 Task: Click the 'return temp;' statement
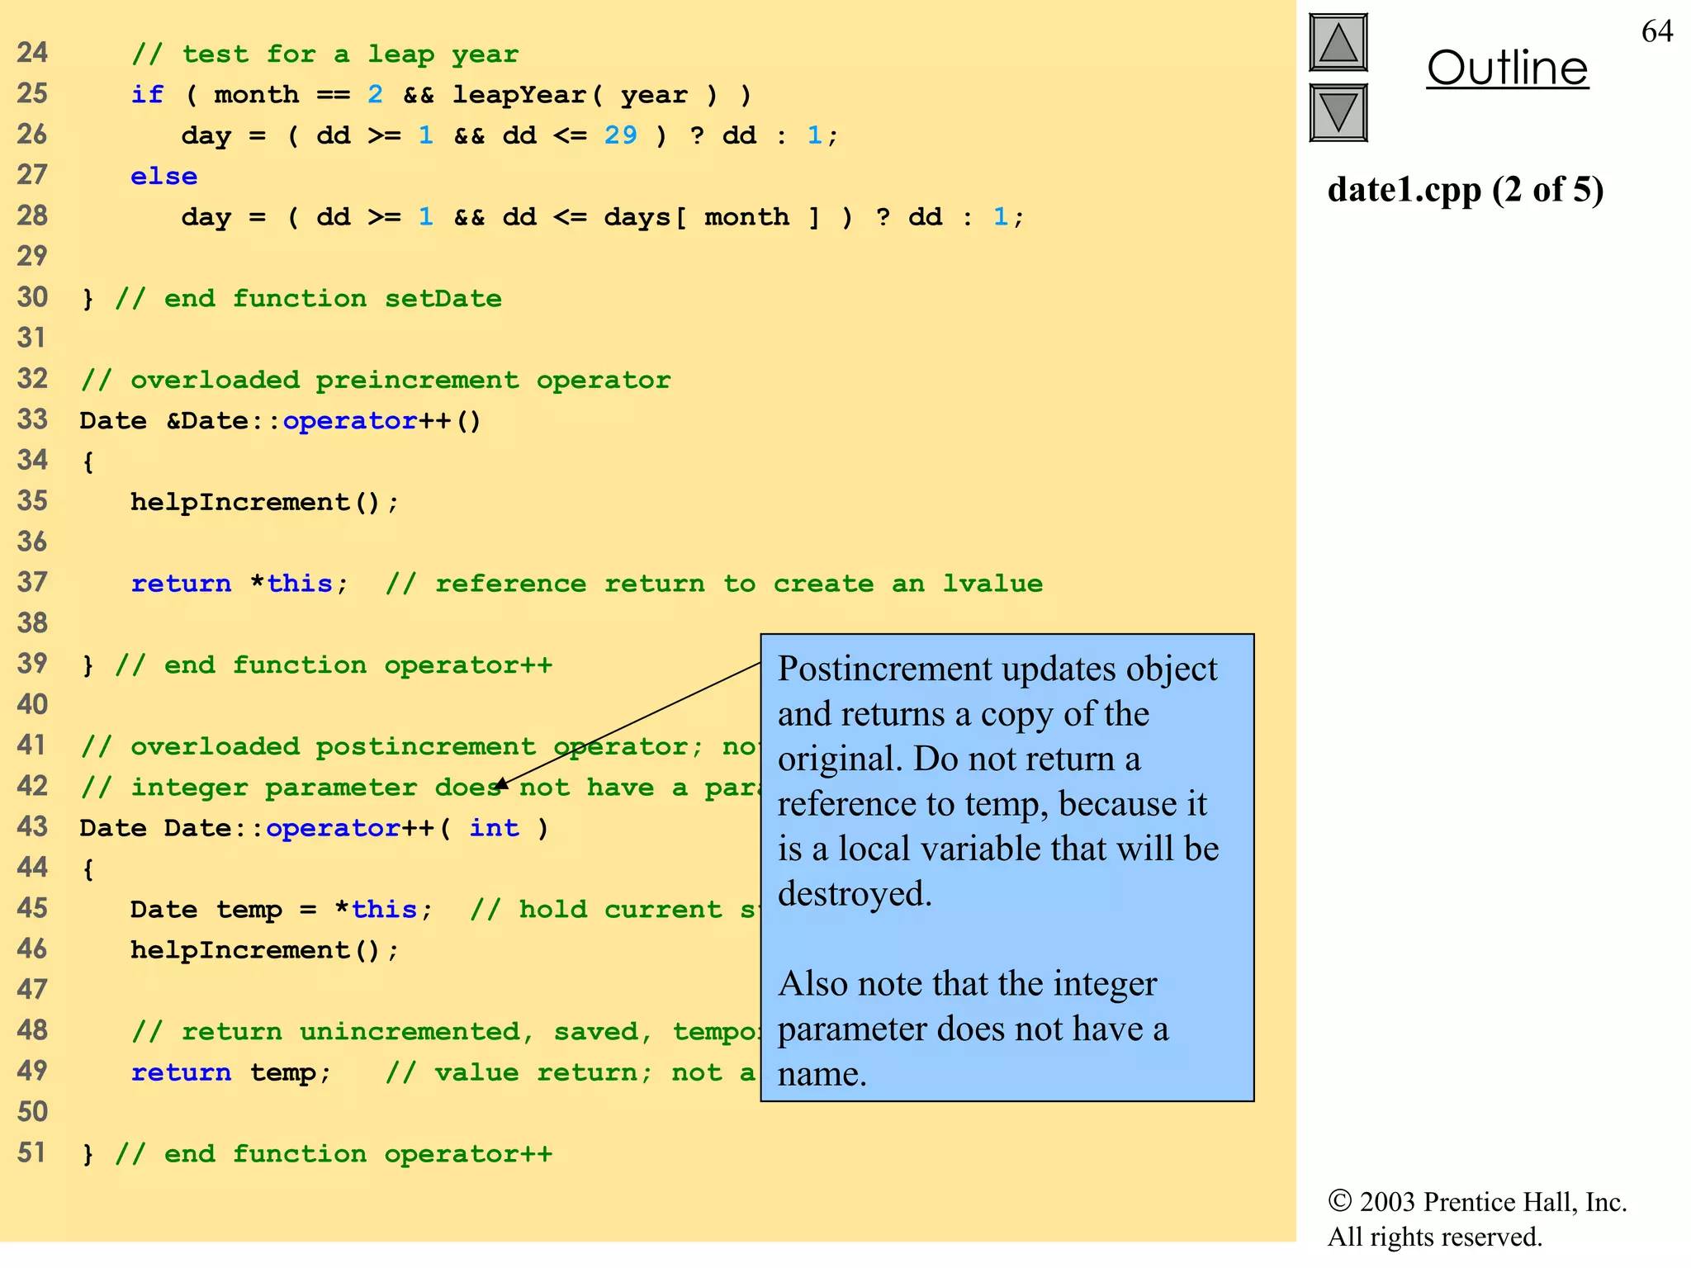(x=231, y=1072)
